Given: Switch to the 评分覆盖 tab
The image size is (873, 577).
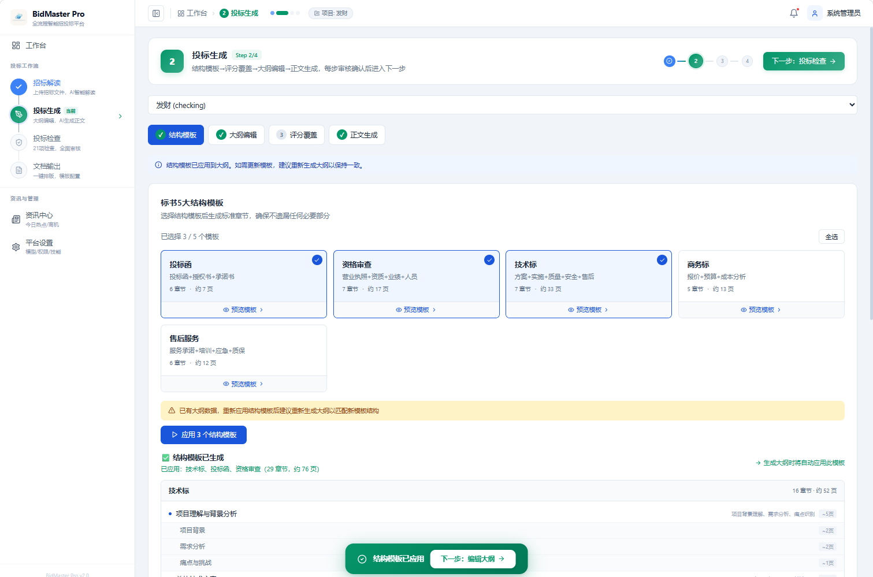Looking at the screenshot, I should 297,135.
